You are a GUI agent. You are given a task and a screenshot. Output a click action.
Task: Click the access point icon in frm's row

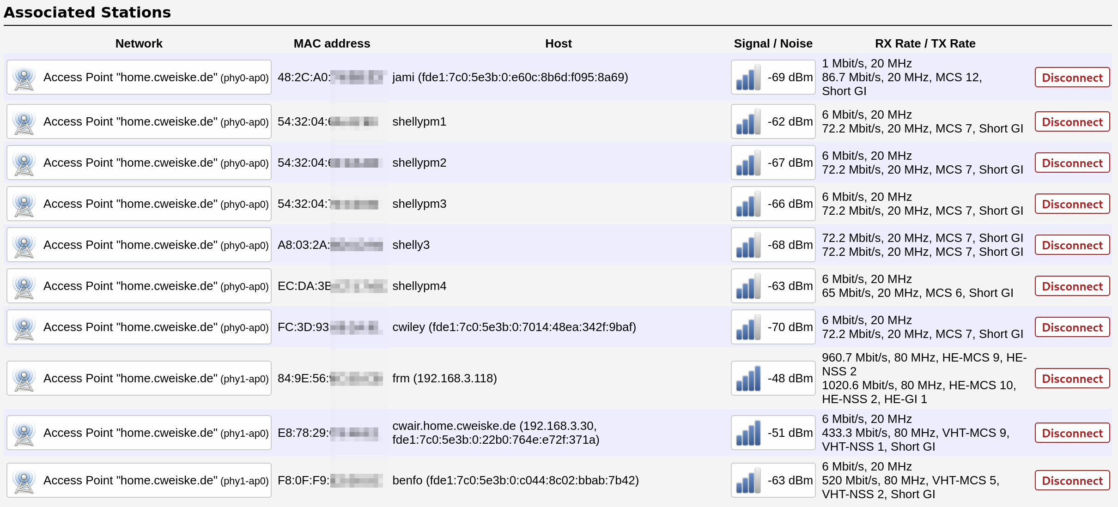tap(24, 379)
